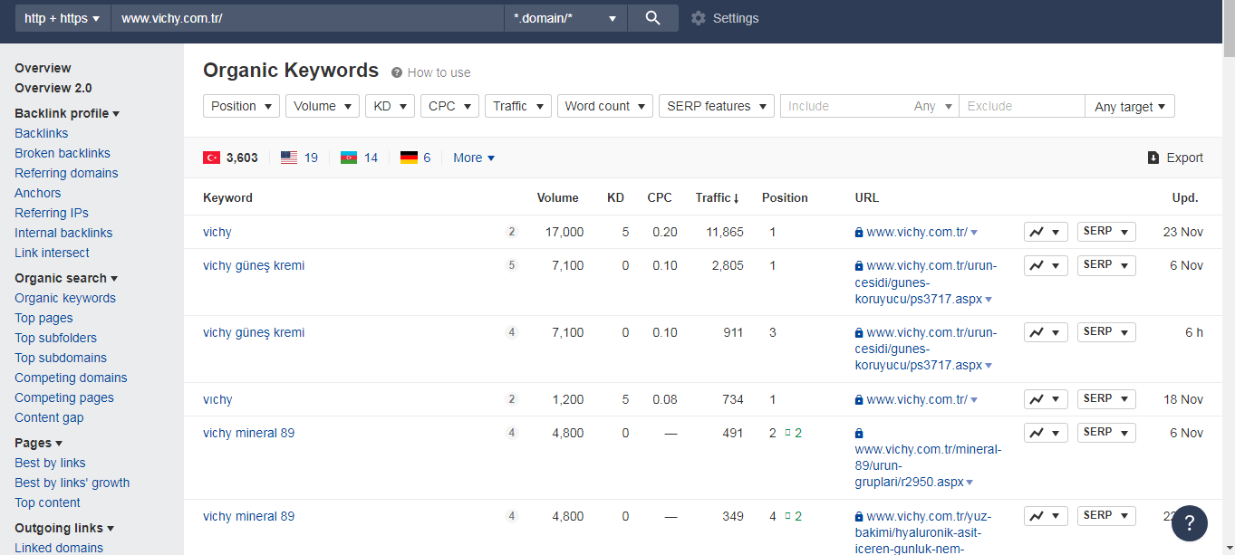Collapse Pages sidebar section
Image resolution: width=1235 pixels, height=555 pixels.
tap(38, 443)
